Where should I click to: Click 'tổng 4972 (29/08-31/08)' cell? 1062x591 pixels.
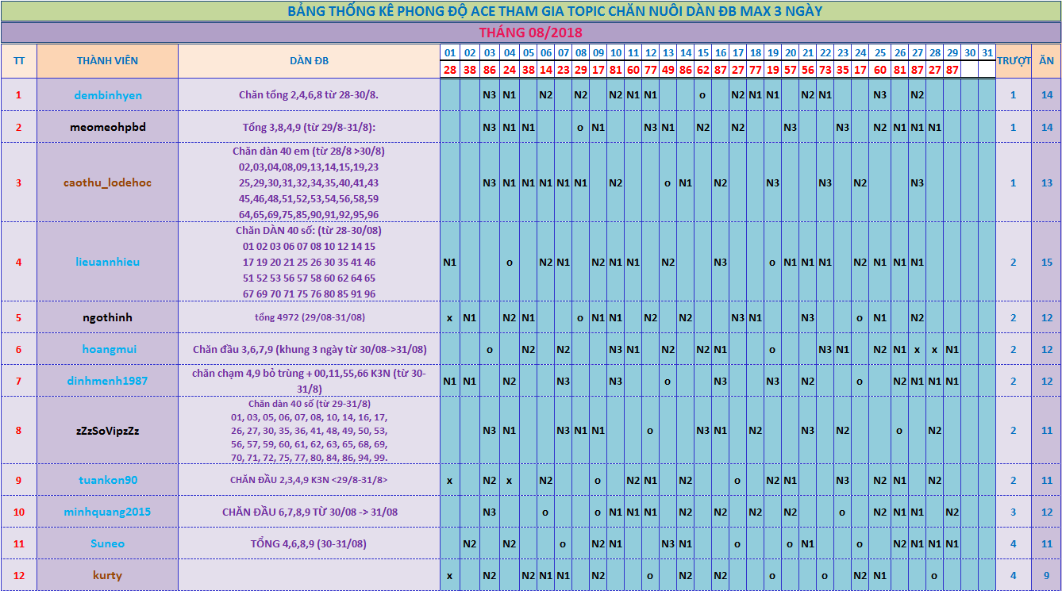coord(310,317)
